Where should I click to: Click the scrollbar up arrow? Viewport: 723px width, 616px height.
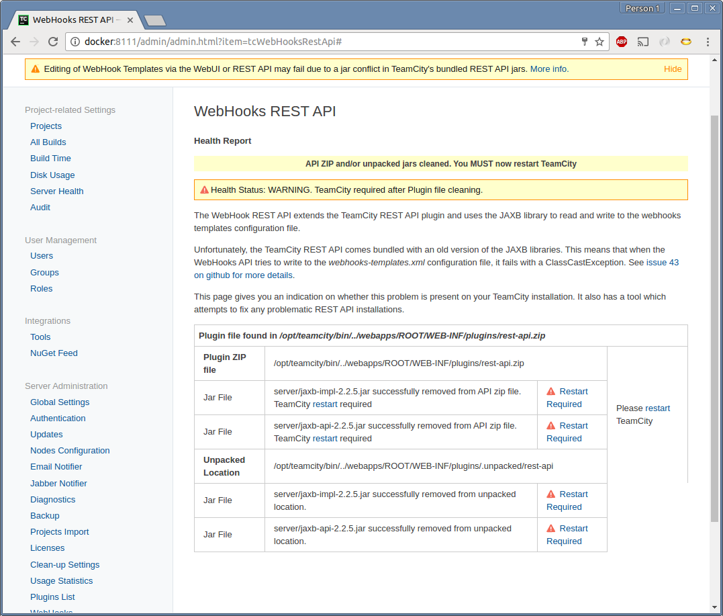click(x=714, y=60)
